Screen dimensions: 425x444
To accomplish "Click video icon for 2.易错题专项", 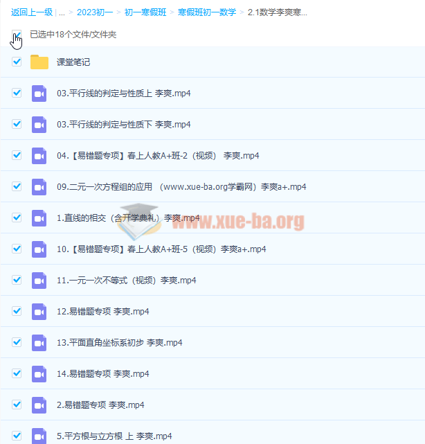I will click(x=39, y=405).
